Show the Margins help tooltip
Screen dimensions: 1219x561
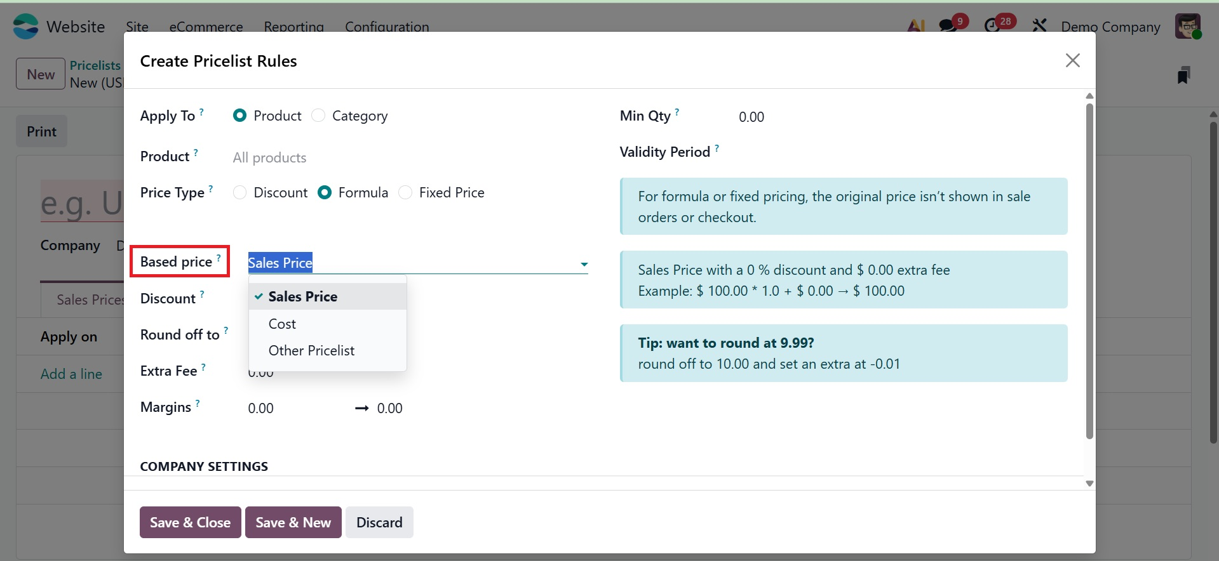tap(198, 403)
